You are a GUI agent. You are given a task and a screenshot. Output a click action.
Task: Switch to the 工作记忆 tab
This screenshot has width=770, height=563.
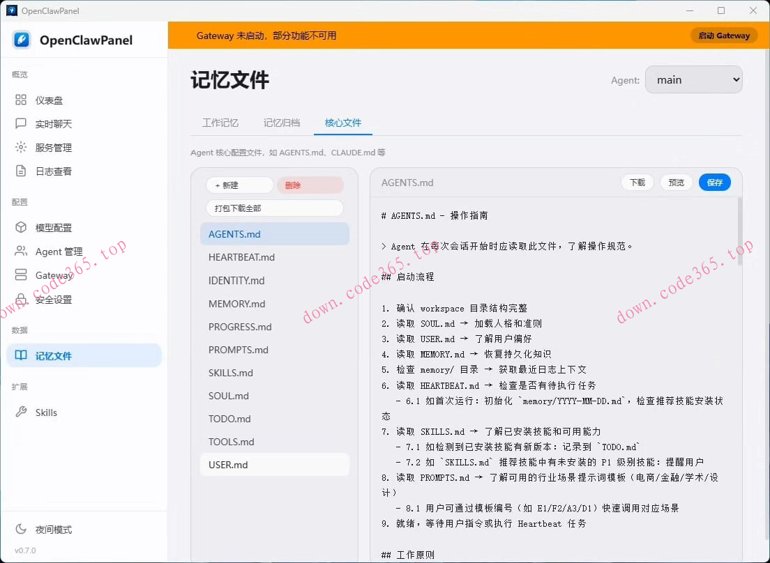tap(220, 122)
